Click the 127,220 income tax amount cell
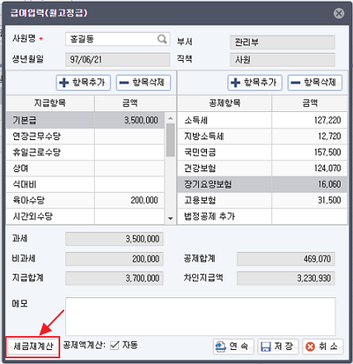The width and height of the screenshot is (353, 364). tap(309, 120)
